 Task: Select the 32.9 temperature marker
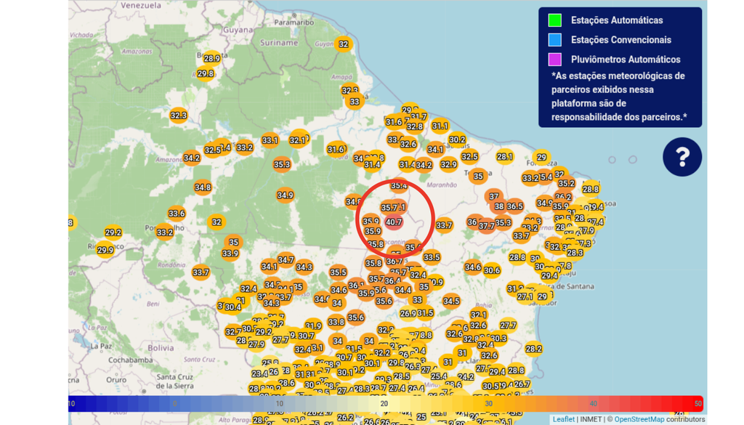click(x=448, y=165)
